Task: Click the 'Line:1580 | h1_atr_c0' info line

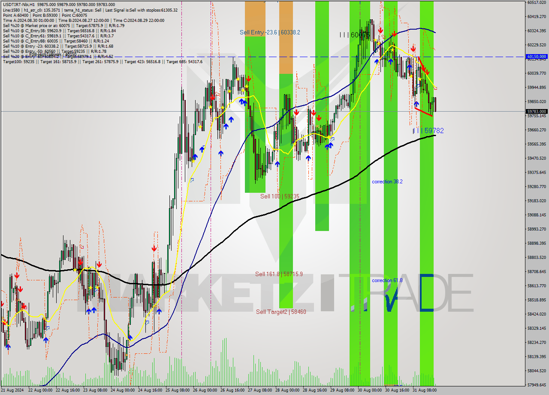Action: tap(90, 10)
